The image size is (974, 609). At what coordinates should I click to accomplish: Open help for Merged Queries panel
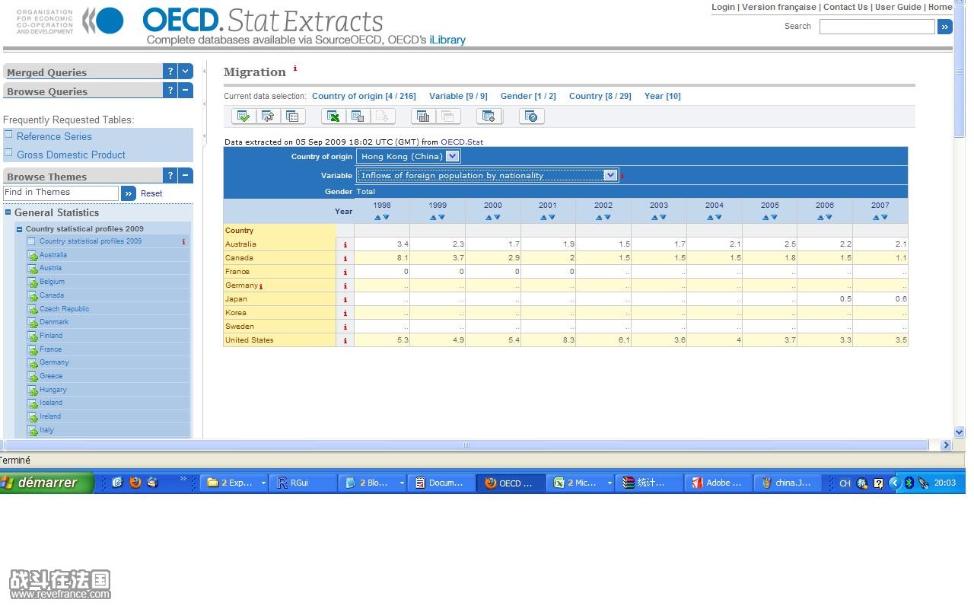170,72
